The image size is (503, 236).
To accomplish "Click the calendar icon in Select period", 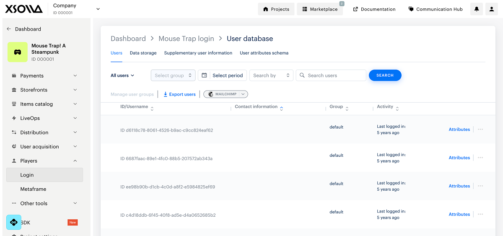I will pyautogui.click(x=204, y=75).
